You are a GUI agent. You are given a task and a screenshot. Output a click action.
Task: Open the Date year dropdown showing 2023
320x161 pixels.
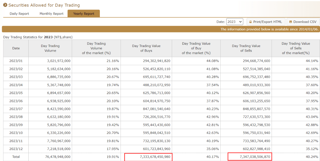(234, 21)
